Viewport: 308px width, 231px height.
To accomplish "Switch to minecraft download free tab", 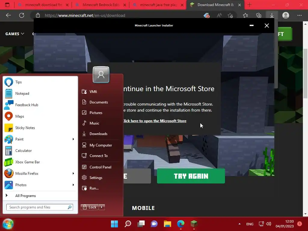I will [x=44, y=5].
